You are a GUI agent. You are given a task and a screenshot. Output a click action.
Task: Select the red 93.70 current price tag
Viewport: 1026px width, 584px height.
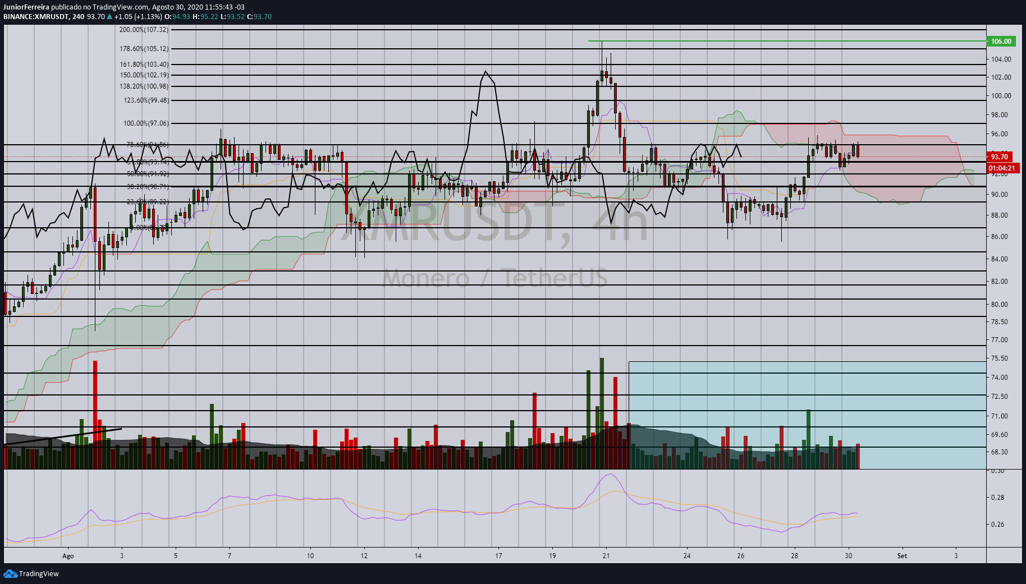coord(999,157)
